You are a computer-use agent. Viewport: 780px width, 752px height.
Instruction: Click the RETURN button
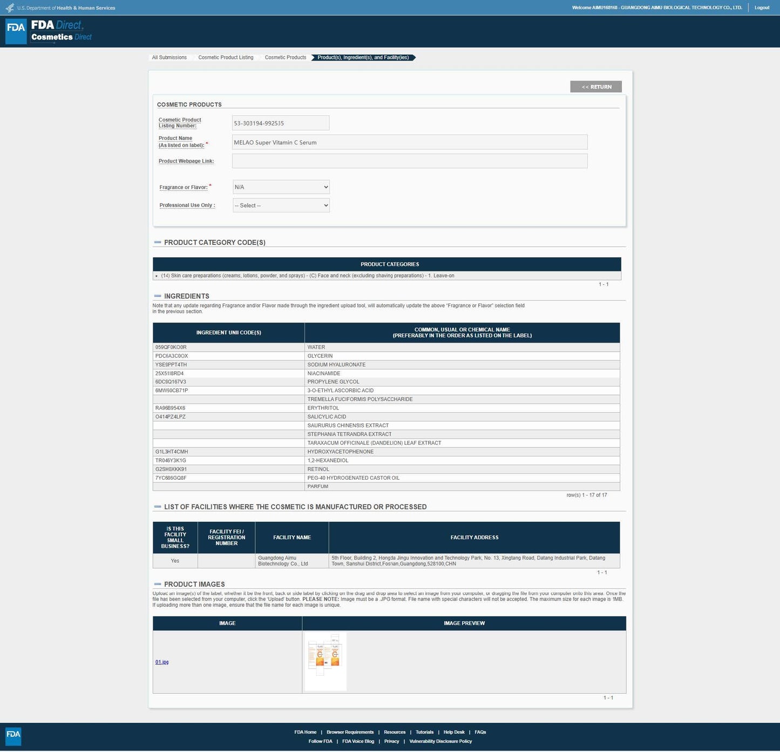point(596,87)
